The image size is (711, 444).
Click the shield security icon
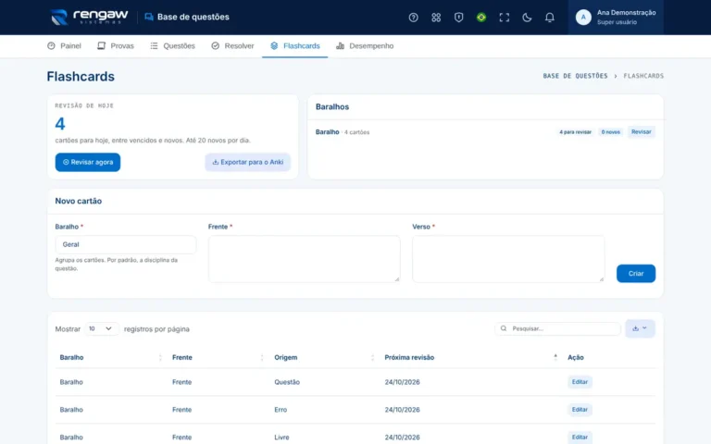point(458,18)
